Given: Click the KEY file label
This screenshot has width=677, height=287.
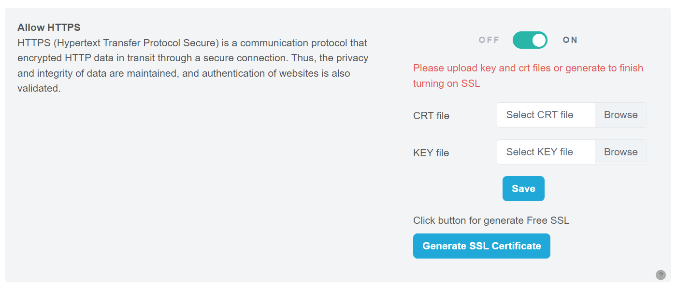Looking at the screenshot, I should coord(431,153).
